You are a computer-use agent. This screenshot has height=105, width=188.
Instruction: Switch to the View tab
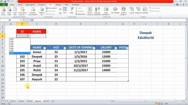point(67,5)
